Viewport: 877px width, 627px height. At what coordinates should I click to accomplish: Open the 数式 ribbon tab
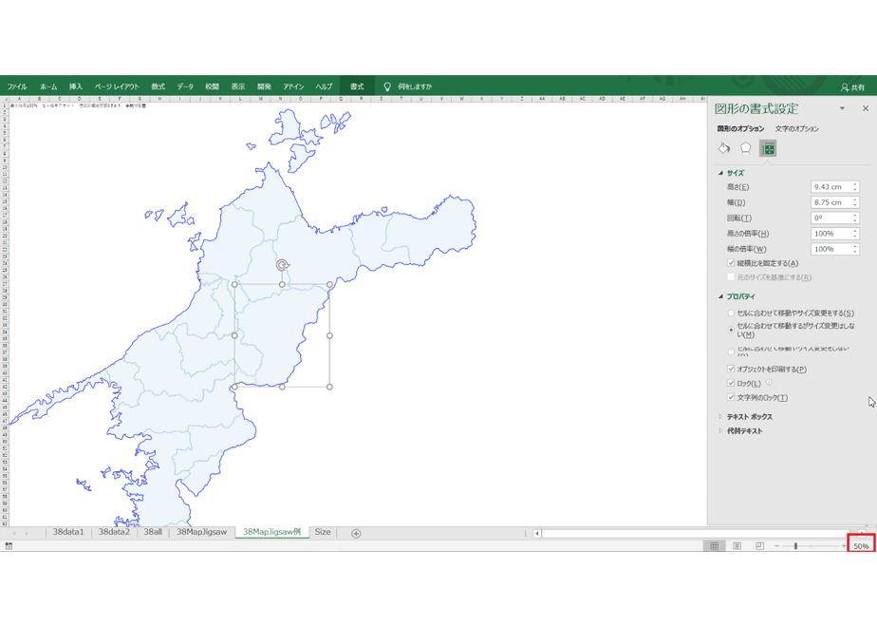click(159, 86)
